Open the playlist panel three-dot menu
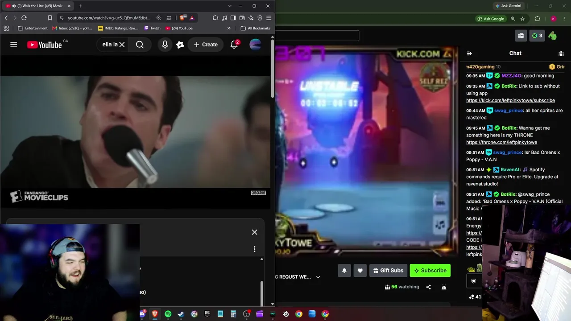 point(254,249)
